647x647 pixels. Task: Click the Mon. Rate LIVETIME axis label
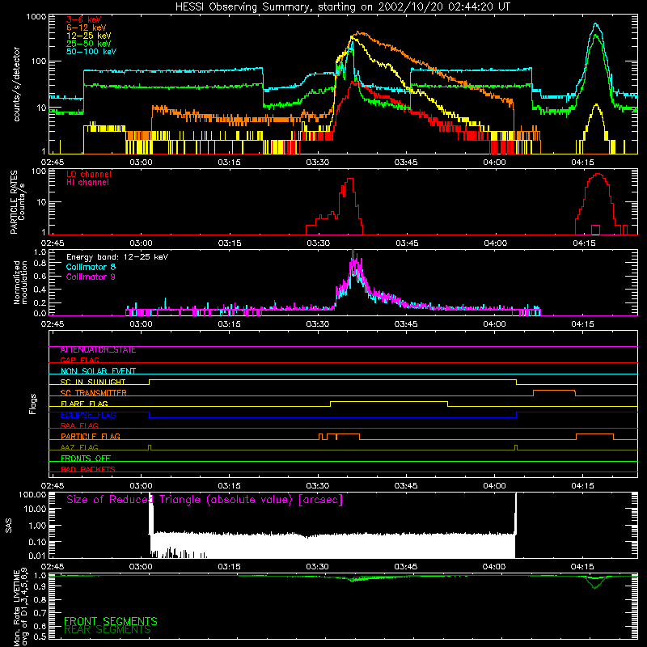(20, 607)
